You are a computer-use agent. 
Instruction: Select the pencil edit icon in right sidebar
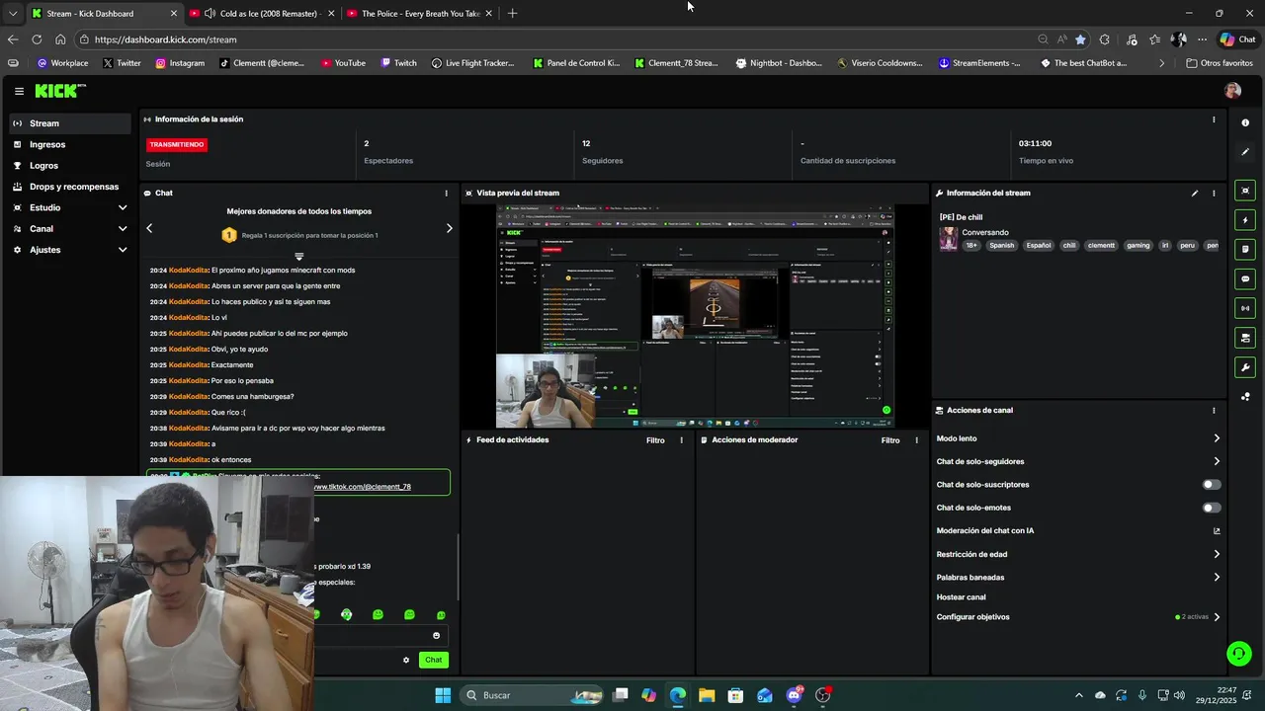1245,152
